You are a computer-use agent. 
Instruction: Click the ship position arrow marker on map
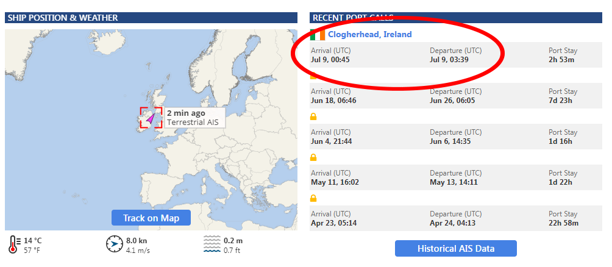click(150, 118)
